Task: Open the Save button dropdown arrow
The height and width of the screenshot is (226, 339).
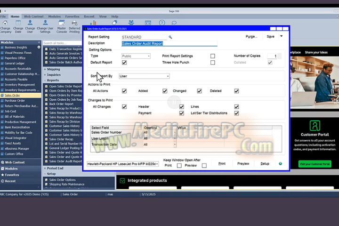Action: click(x=282, y=36)
